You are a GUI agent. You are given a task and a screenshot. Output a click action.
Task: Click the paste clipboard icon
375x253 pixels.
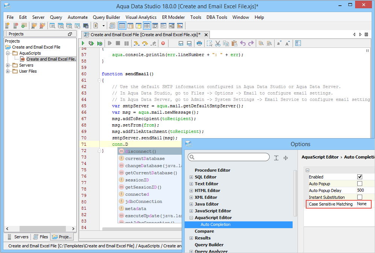tap(234, 44)
